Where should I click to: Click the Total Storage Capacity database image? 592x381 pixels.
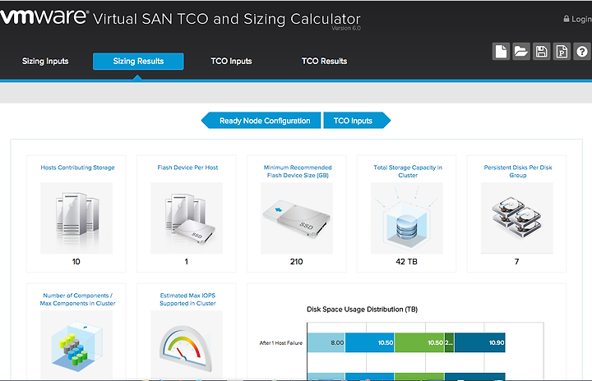tap(407, 218)
